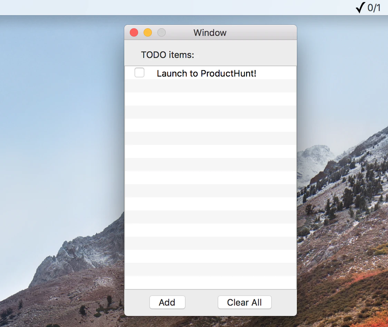This screenshot has width=388, height=327.
Task: Click the Window title bar
Action: click(x=210, y=32)
